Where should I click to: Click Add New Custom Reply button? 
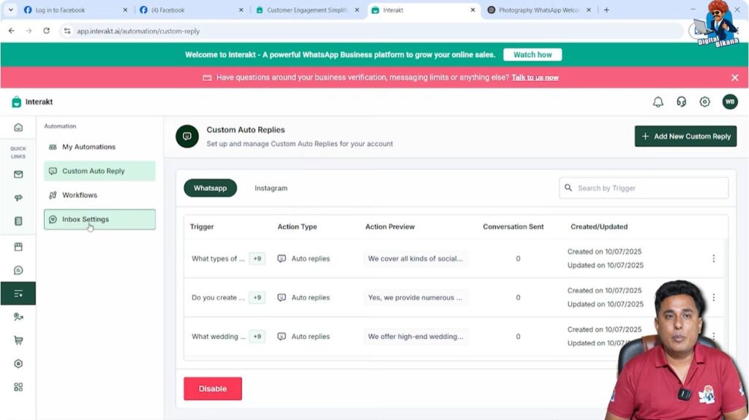click(685, 137)
